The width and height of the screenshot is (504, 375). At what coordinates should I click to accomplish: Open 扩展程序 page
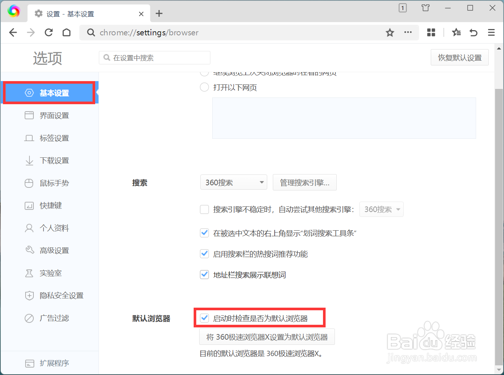[49, 363]
